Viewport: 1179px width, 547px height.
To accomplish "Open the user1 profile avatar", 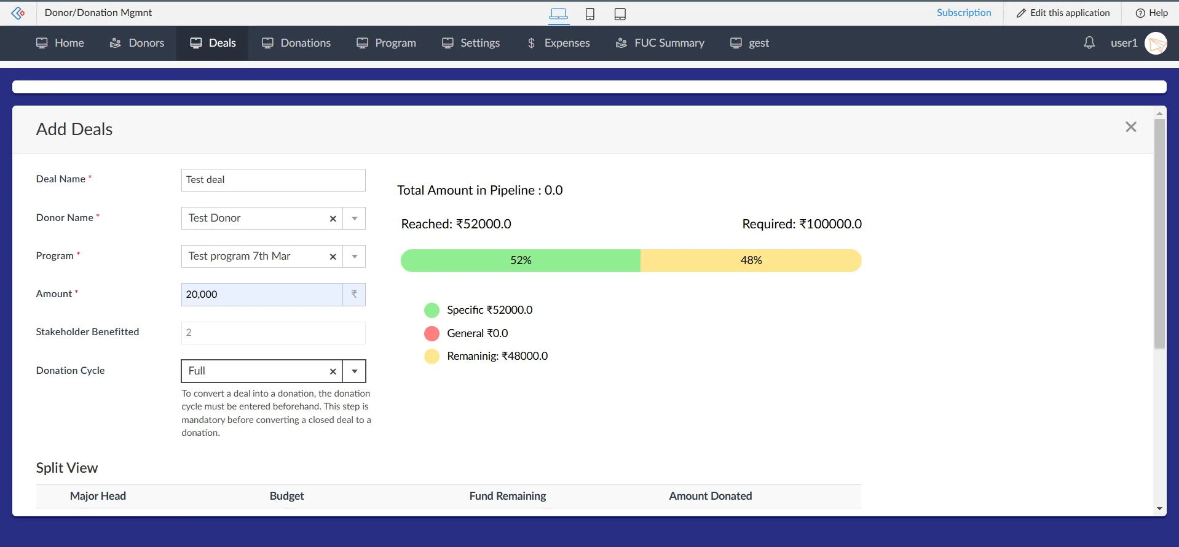I will click(1156, 43).
